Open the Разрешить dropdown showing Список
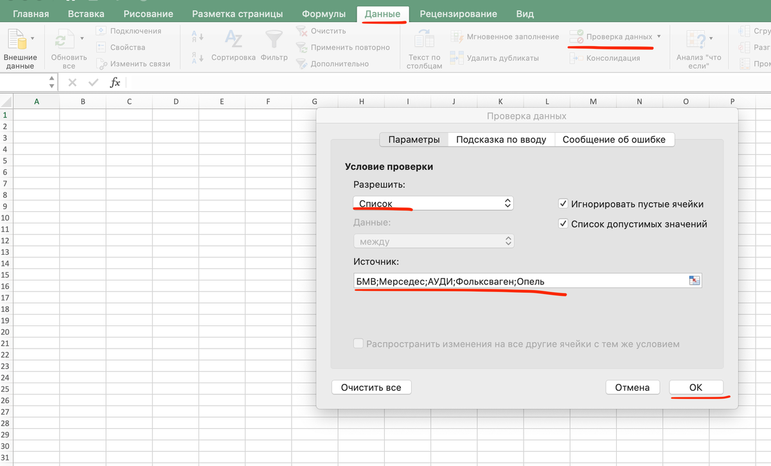The width and height of the screenshot is (771, 466). [434, 203]
